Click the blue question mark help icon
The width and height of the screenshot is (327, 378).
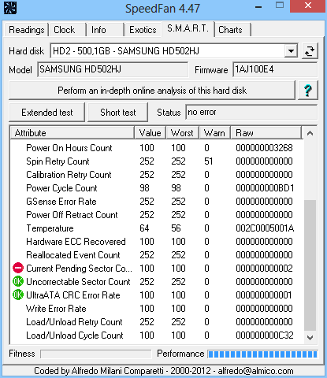(x=308, y=91)
